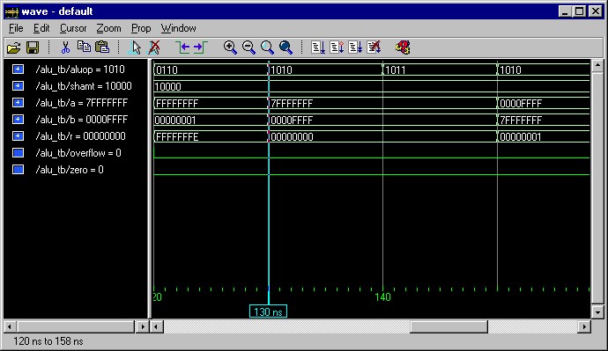Expand the /alu_tb/aluop signal bus
Image resolution: width=608 pixels, height=351 pixels.
point(18,69)
